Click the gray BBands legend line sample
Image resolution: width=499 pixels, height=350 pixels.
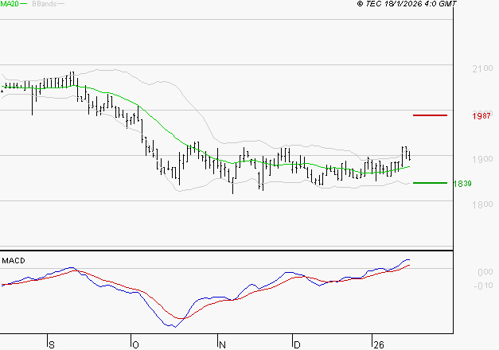pyautogui.click(x=61, y=4)
